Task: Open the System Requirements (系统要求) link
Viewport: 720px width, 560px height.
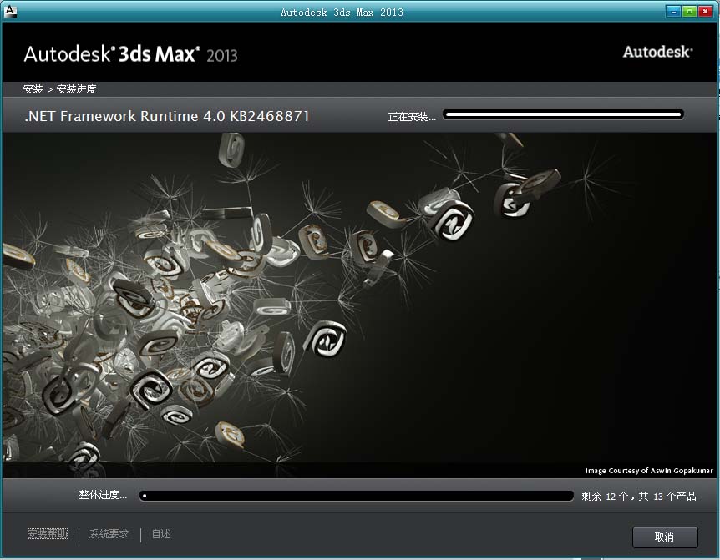Action: tap(109, 534)
